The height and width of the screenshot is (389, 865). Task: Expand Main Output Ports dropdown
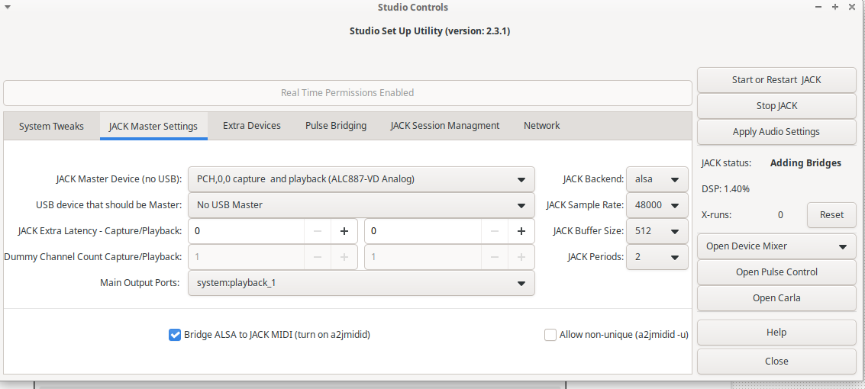[360, 283]
